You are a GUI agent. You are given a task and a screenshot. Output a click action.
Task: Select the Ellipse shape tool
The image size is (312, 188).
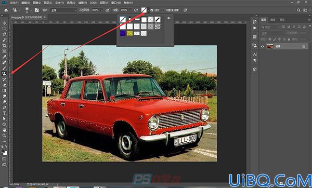pyautogui.click(x=4, y=125)
